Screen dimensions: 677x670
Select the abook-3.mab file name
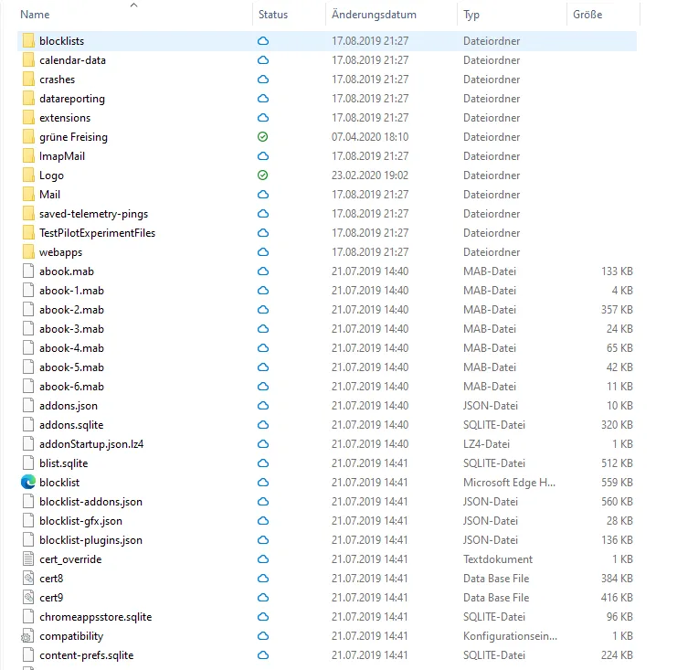pos(71,329)
